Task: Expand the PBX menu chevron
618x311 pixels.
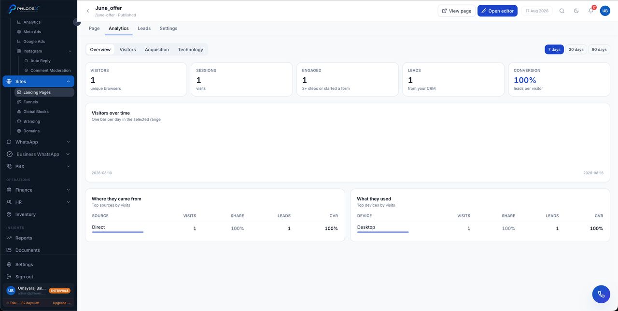Action: click(68, 166)
